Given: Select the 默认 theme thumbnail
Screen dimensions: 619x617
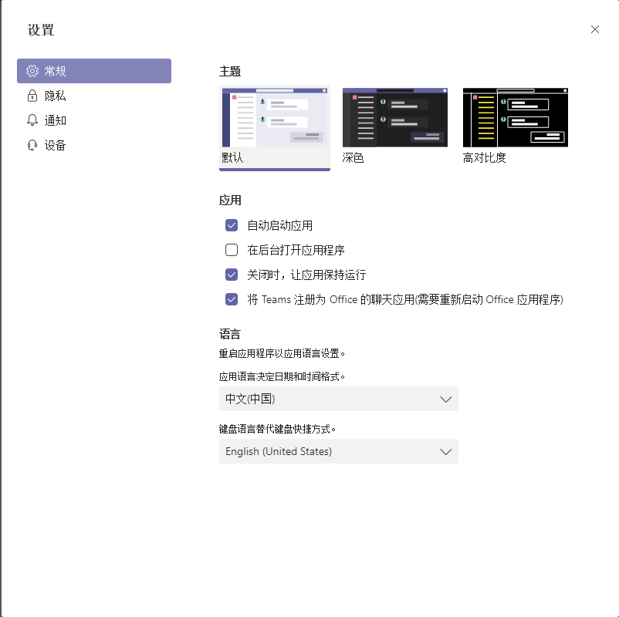Looking at the screenshot, I should click(x=275, y=117).
